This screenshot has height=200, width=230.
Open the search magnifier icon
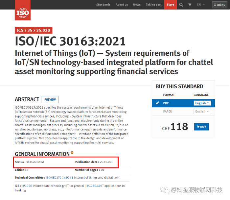[181, 5]
